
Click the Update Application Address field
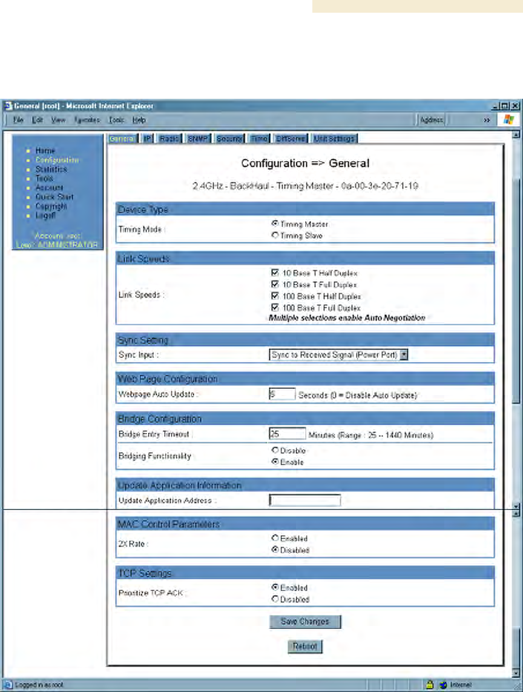304,501
